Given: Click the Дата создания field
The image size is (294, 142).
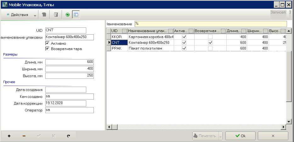Looking at the screenshot, I should 65,90.
